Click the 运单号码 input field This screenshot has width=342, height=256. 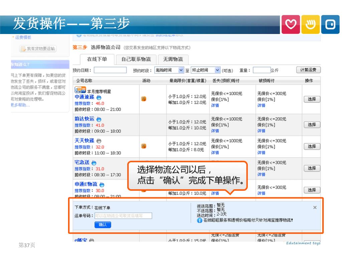123,216
